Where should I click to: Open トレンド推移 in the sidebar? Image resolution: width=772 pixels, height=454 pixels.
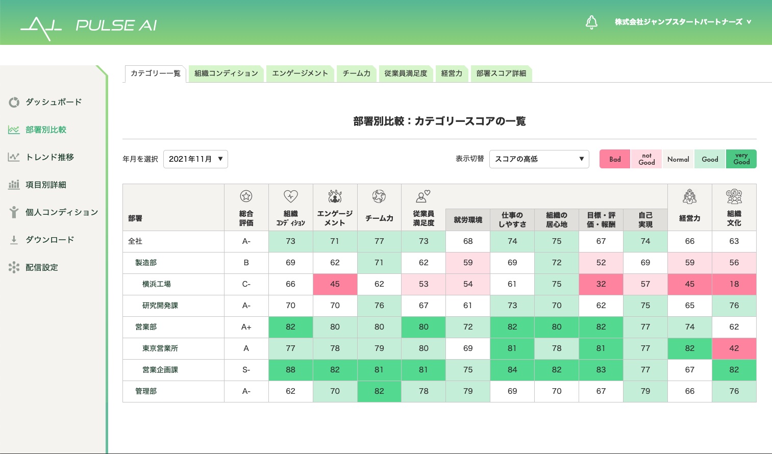[49, 157]
